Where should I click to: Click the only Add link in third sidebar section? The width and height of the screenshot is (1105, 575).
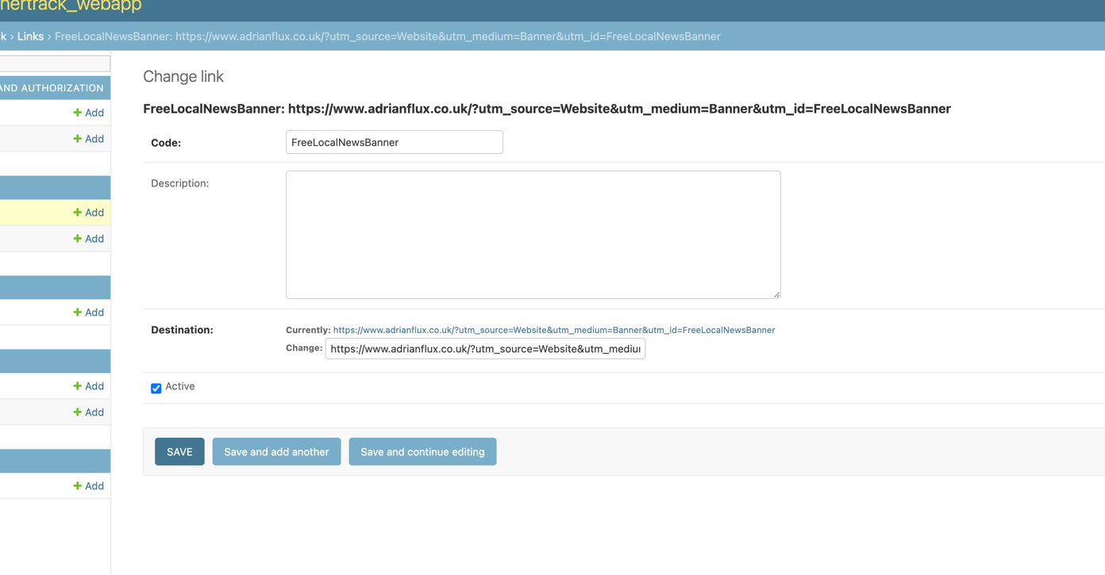[x=88, y=312]
